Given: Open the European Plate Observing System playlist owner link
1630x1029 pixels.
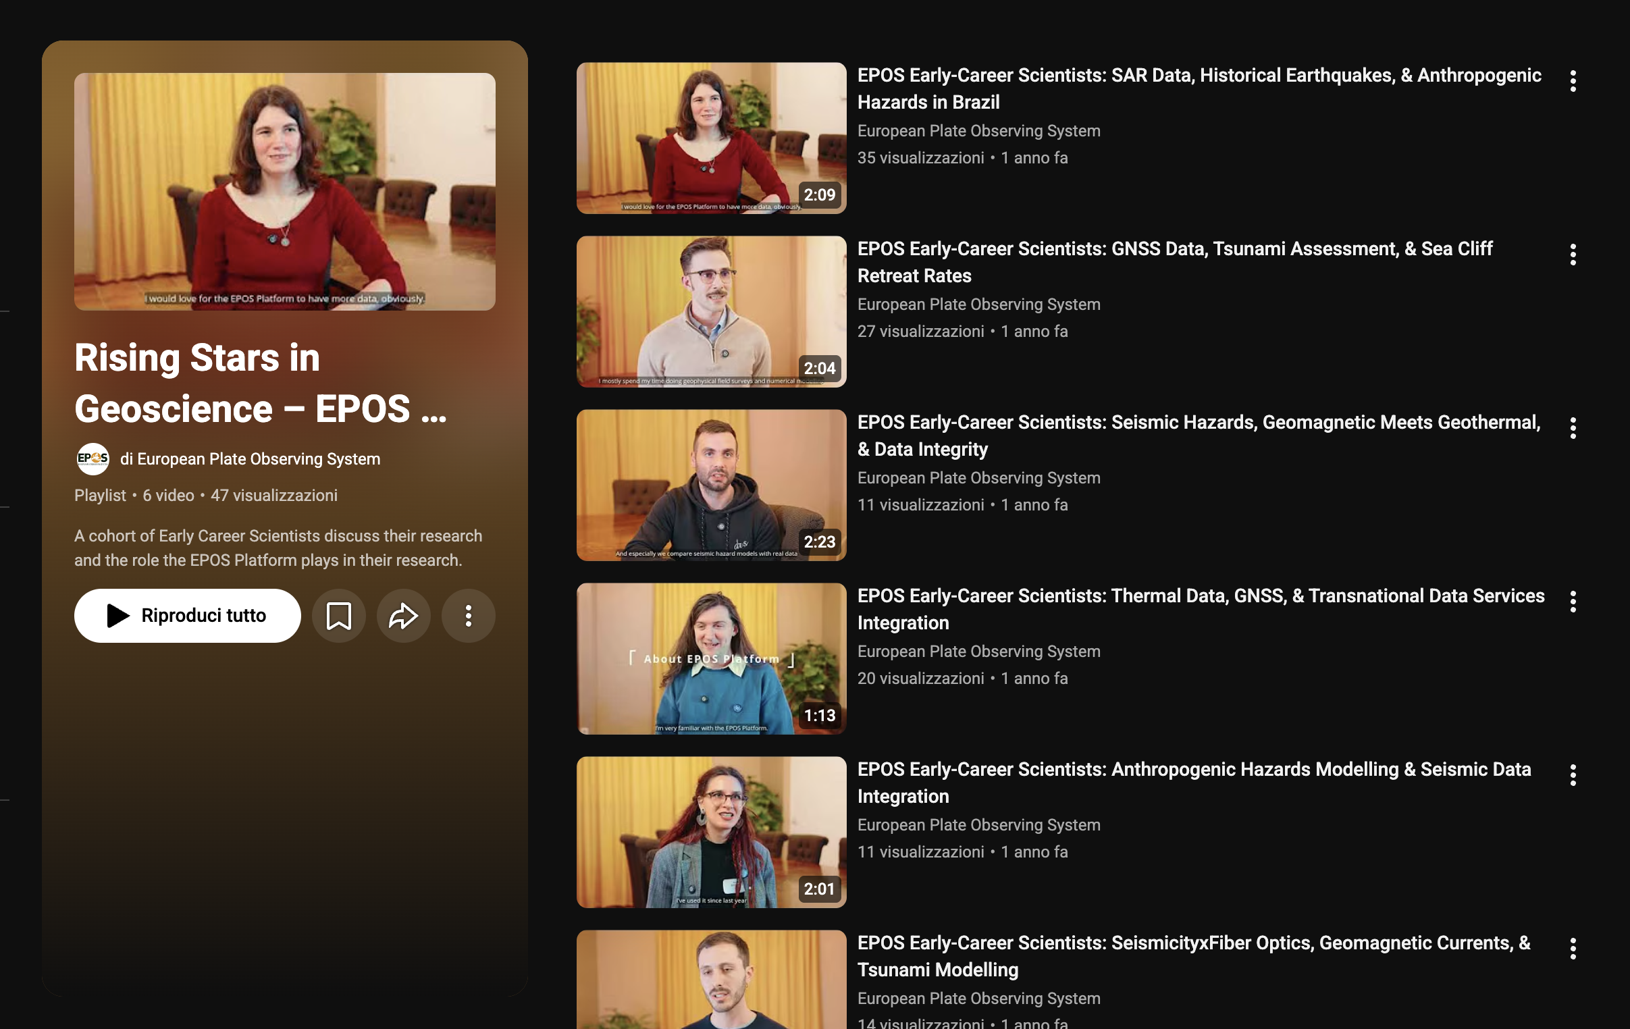Looking at the screenshot, I should coord(251,459).
